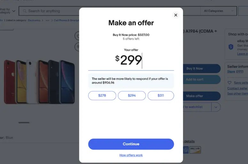Open the How offers work link

[131, 155]
